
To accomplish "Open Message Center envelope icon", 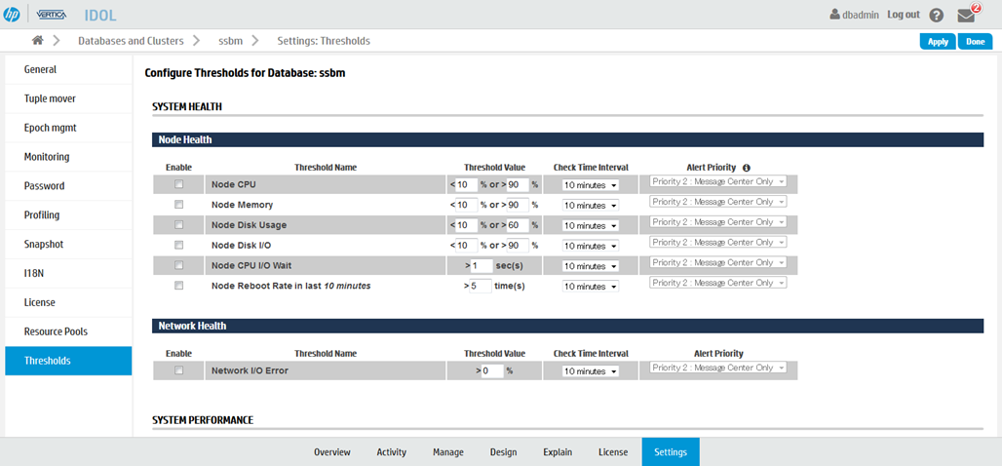I will [x=966, y=16].
